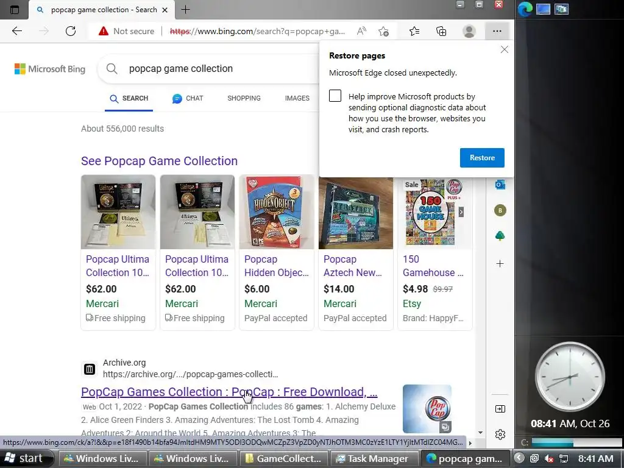Click the $4.98 price text
624x468 pixels.
pyautogui.click(x=415, y=289)
